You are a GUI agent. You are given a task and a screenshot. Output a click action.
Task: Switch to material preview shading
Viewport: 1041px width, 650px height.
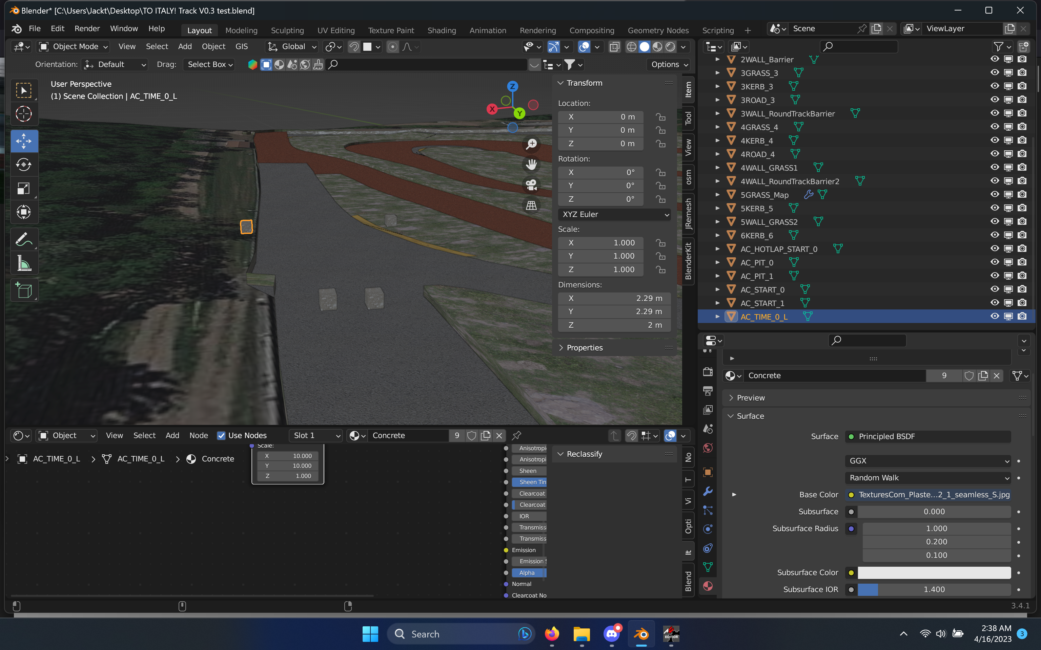pos(657,46)
